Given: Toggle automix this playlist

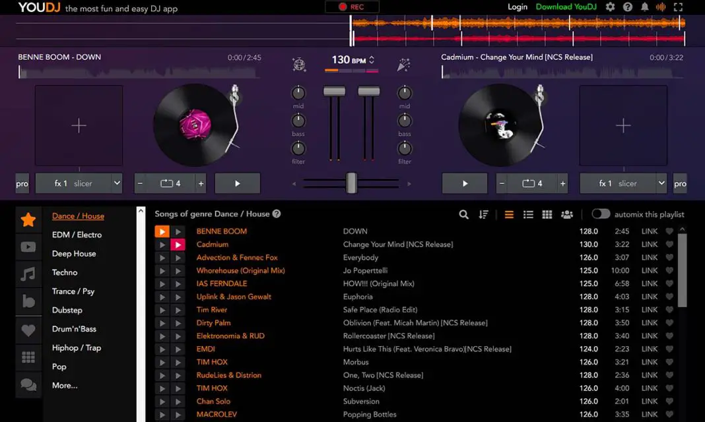Looking at the screenshot, I should tap(601, 214).
